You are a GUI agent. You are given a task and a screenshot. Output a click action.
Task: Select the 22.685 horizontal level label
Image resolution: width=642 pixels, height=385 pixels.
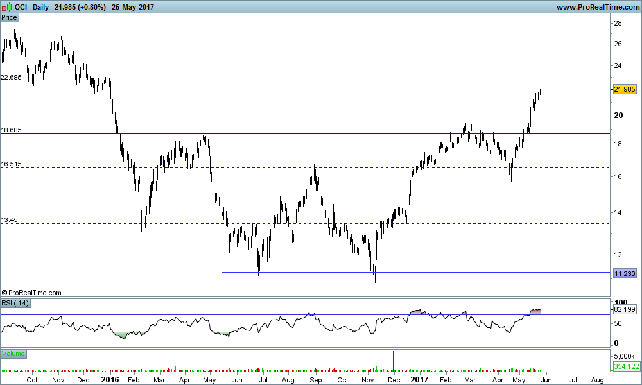coord(11,78)
